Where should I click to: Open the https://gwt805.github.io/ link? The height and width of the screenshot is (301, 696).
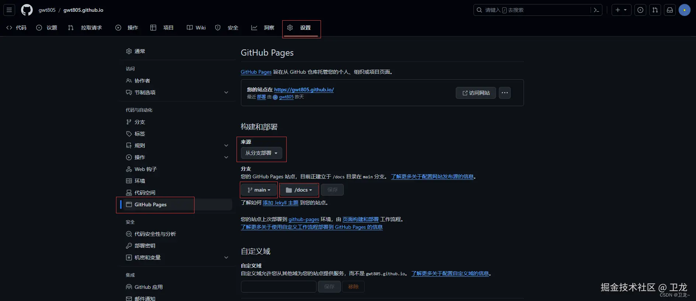[304, 90]
